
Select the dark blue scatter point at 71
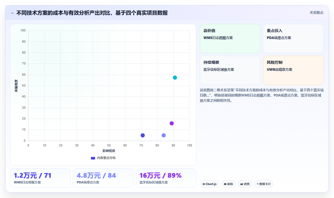[x=143, y=135]
